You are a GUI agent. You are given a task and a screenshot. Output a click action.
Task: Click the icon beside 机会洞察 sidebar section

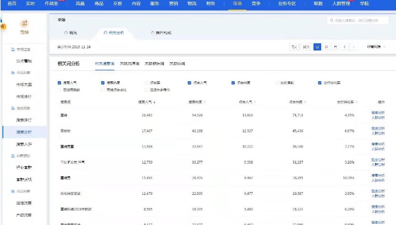pos(13,190)
